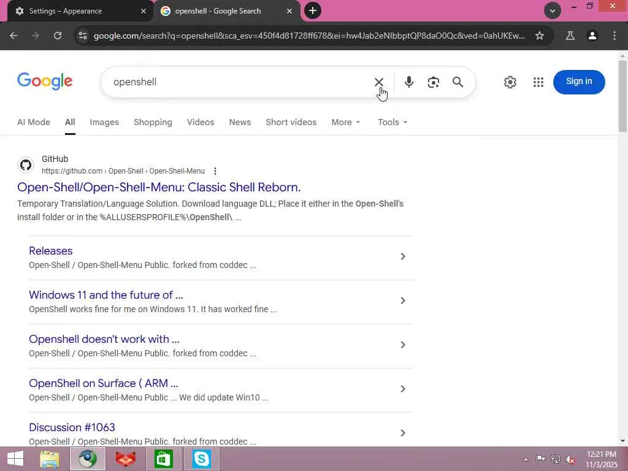628x471 pixels.
Task: Open the GitHub result's three-dot options
Action: point(215,171)
